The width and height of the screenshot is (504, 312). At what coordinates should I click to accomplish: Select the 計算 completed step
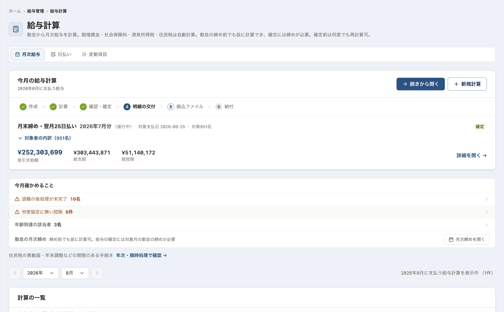pos(59,107)
